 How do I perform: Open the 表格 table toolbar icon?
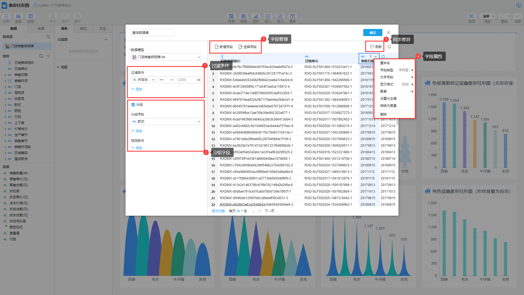tap(243, 16)
